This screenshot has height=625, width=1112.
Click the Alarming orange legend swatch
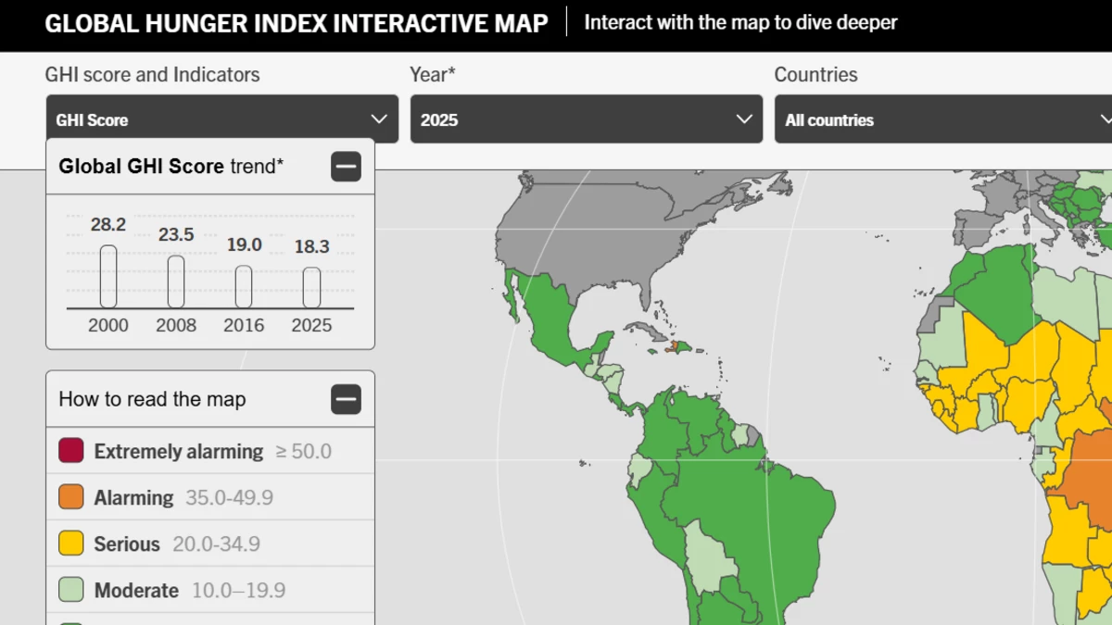71,497
